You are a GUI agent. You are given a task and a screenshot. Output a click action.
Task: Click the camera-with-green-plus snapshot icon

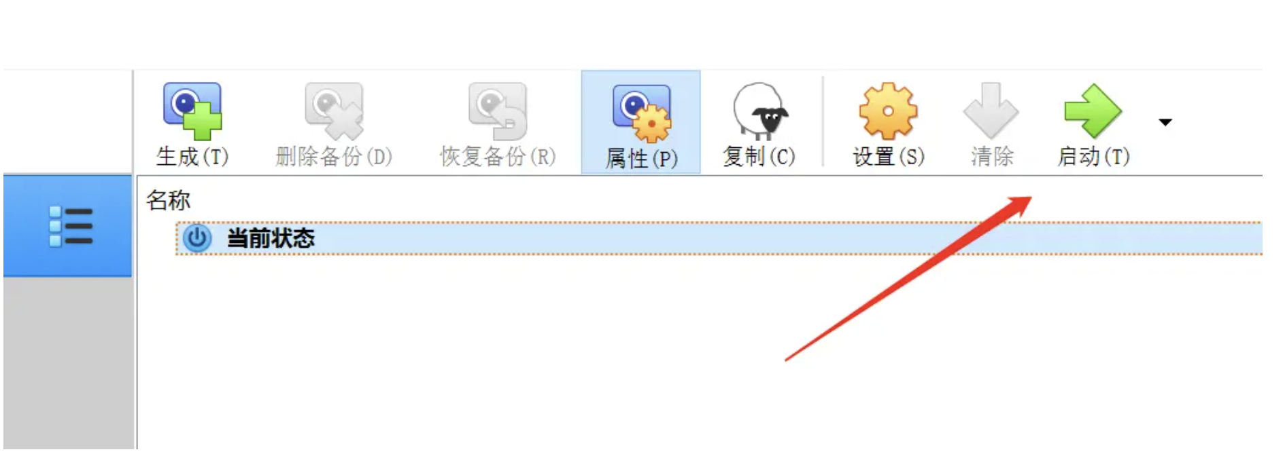pos(192,111)
